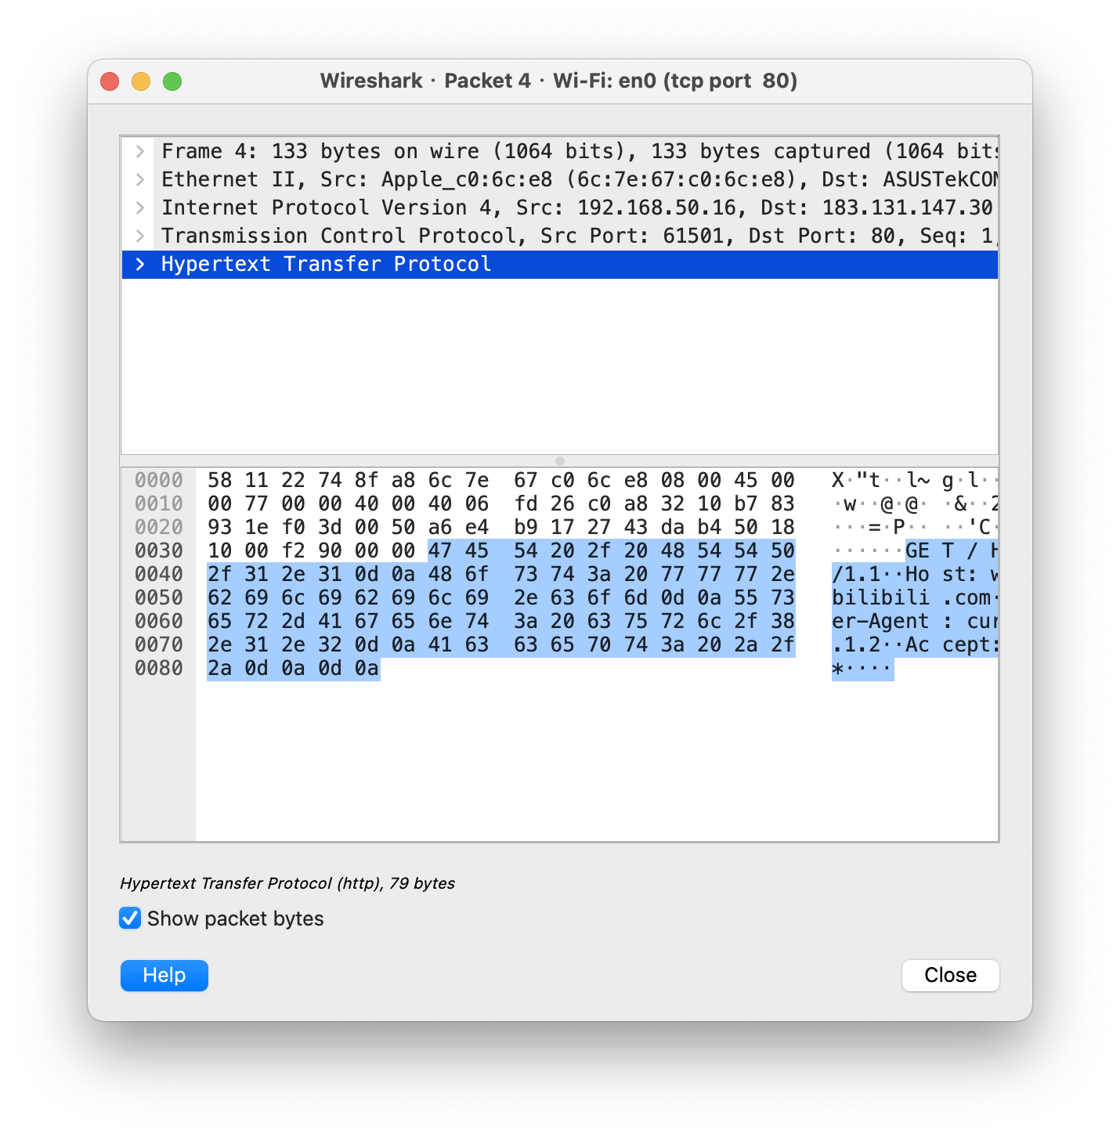Open Help for packet dialog
Viewport: 1120px width, 1137px height.
164,975
